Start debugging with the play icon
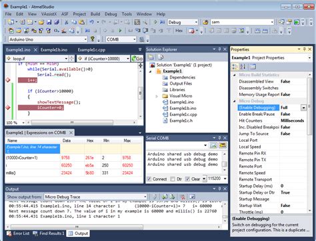Viewport: 316px width, 241px height. [155, 22]
